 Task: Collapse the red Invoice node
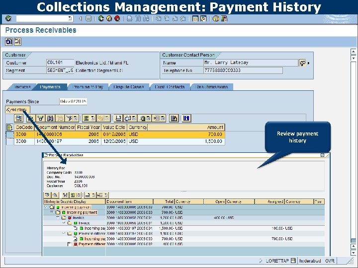(58, 217)
